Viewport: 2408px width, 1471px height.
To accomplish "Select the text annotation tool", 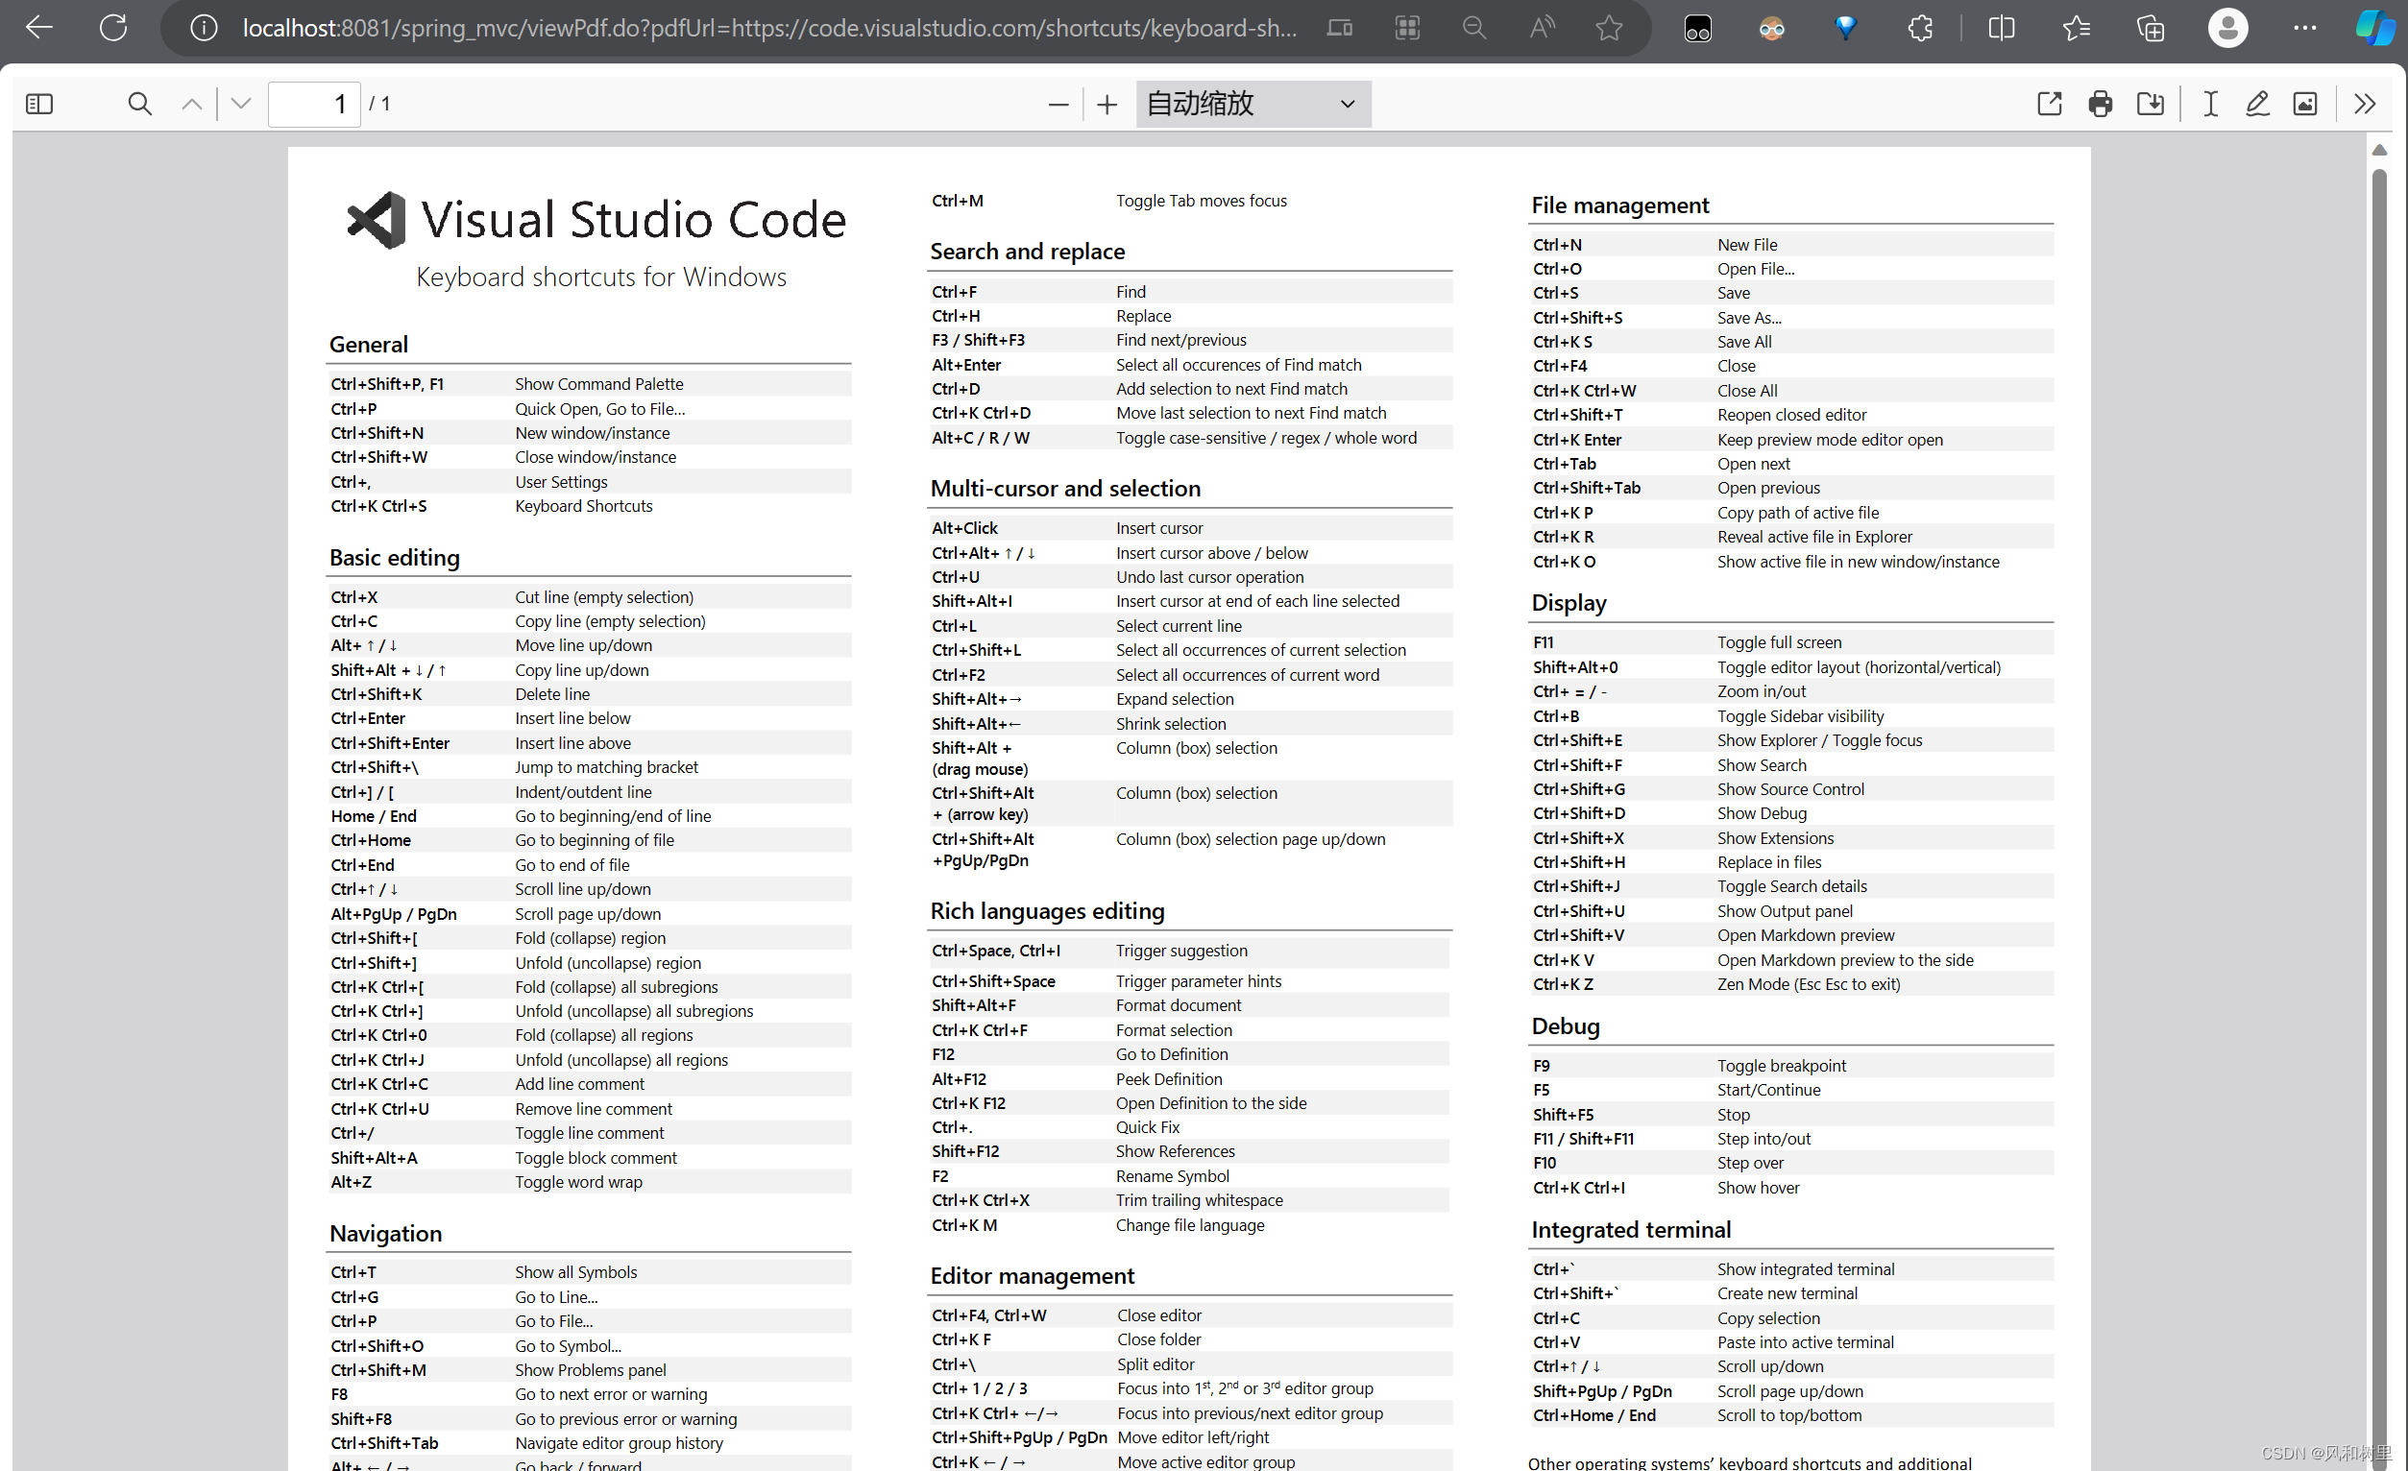I will (2210, 104).
